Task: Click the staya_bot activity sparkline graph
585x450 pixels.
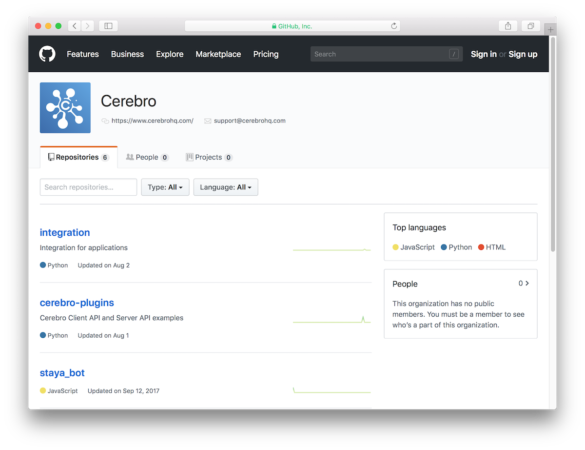Action: (331, 390)
